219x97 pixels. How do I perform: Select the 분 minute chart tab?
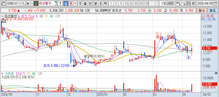pos(95,3)
